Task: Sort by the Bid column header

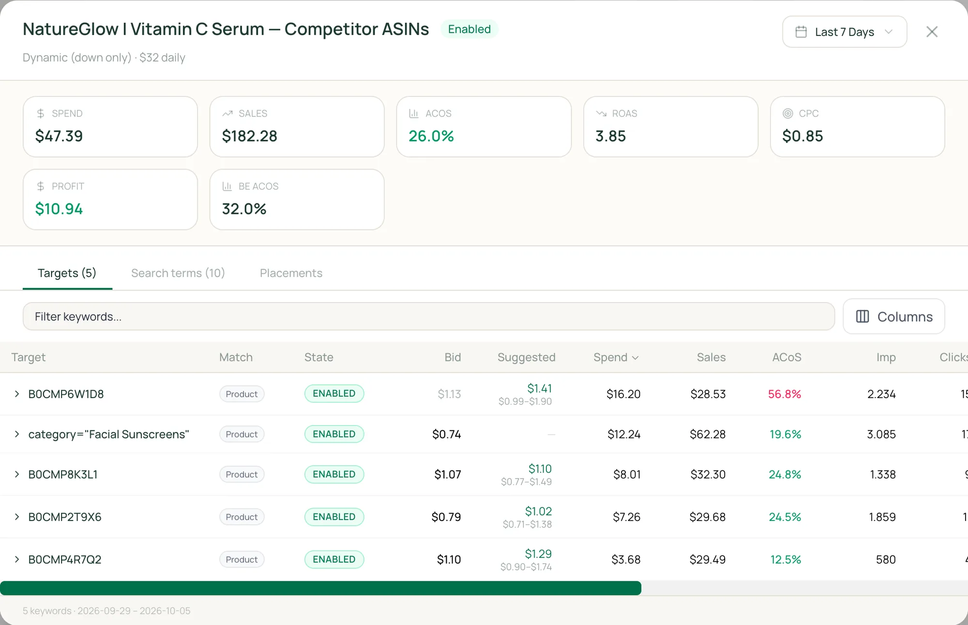Action: [x=453, y=357]
